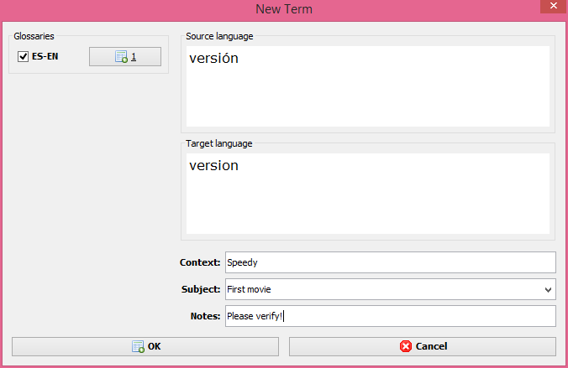
Task: Click the bold Context label
Action: pyautogui.click(x=200, y=262)
